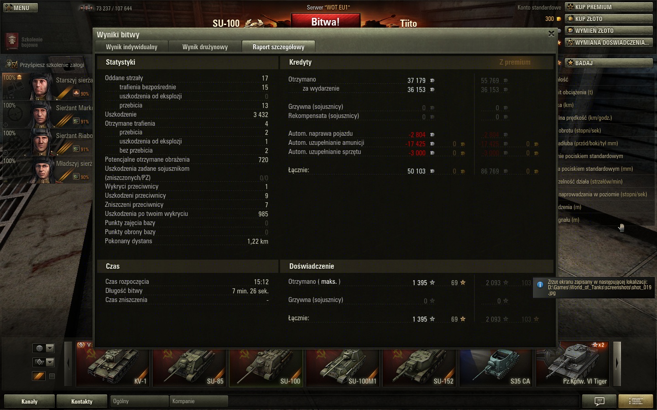Click Oddane strzały statistic row
Image resolution: width=657 pixels, height=410 pixels.
(x=187, y=78)
